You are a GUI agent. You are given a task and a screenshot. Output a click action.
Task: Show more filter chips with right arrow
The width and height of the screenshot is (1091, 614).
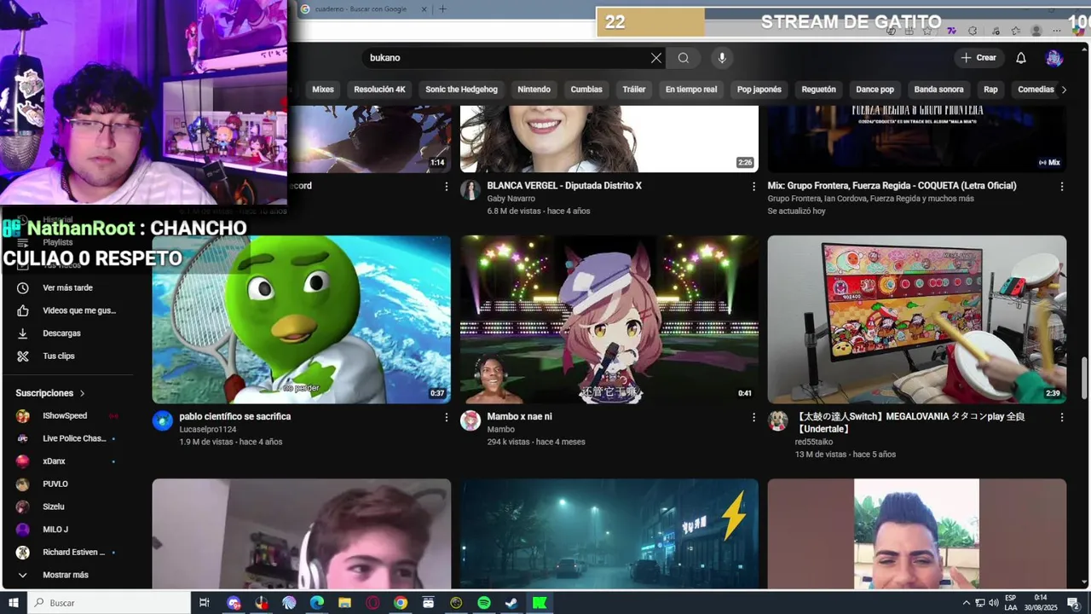(x=1064, y=90)
